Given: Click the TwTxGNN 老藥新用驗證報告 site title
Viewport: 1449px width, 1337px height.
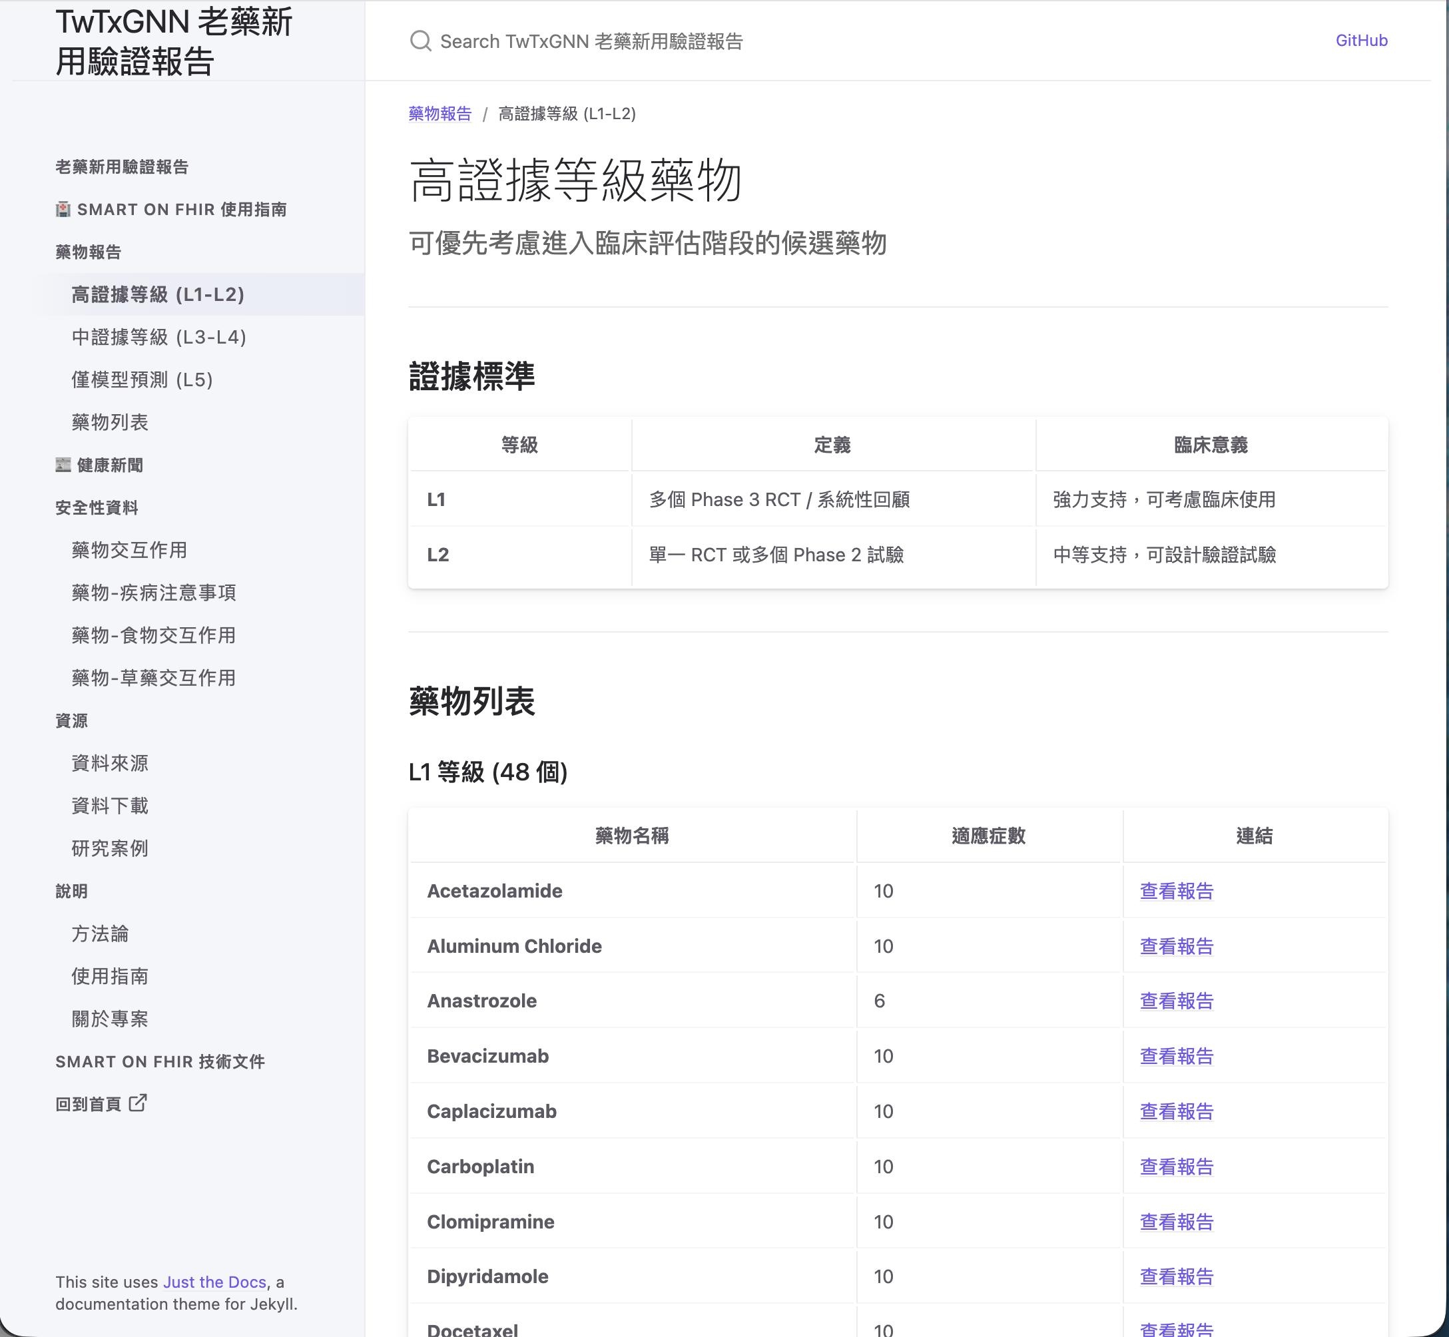Looking at the screenshot, I should (174, 41).
